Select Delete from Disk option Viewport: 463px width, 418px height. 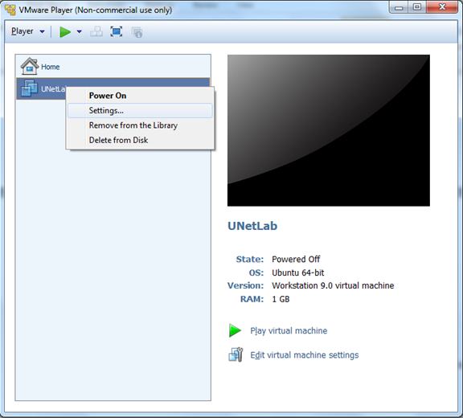coord(140,140)
